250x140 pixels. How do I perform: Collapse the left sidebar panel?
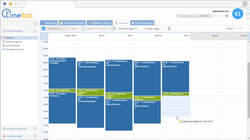(35, 24)
